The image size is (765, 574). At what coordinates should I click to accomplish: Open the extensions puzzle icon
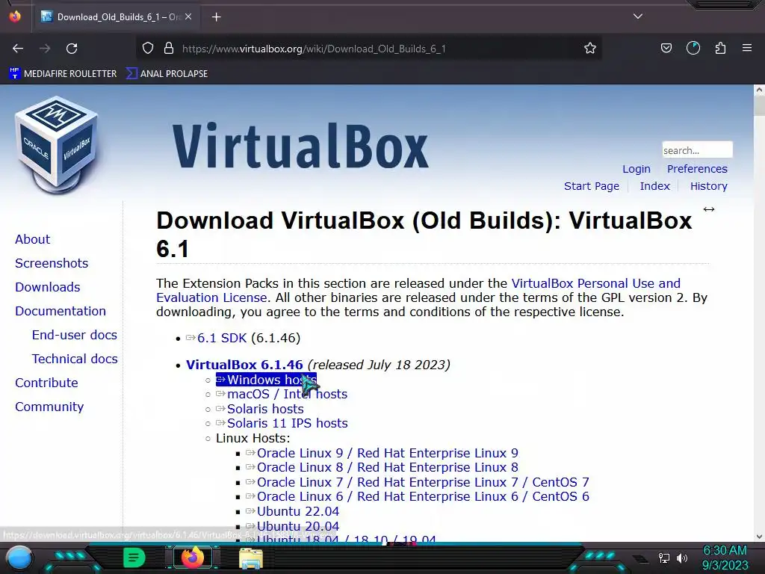pos(720,49)
